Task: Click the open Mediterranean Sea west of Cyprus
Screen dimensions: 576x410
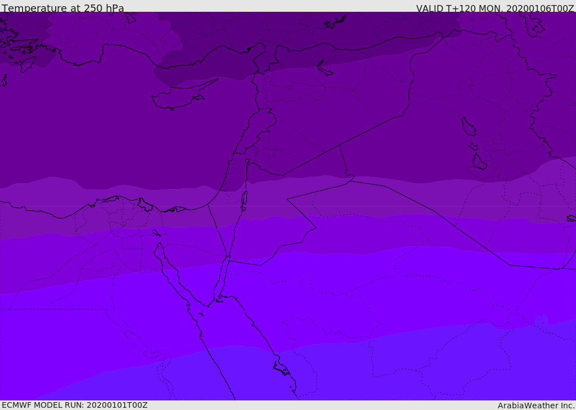Action: click(x=84, y=124)
